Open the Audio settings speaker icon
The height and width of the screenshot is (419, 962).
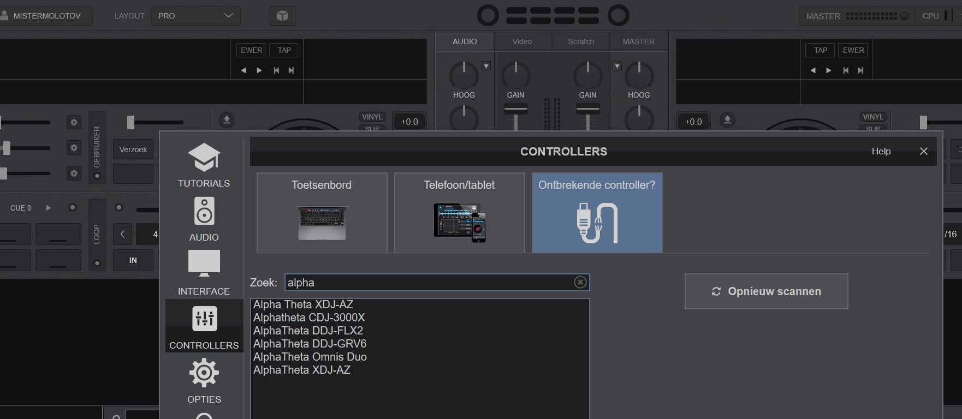[204, 211]
